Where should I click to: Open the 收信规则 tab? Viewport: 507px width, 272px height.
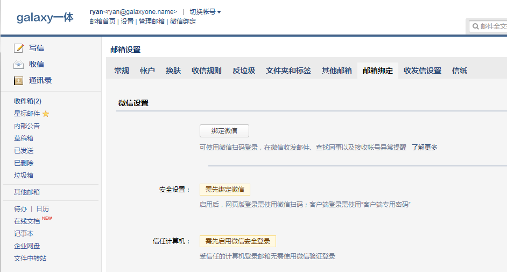(x=206, y=71)
